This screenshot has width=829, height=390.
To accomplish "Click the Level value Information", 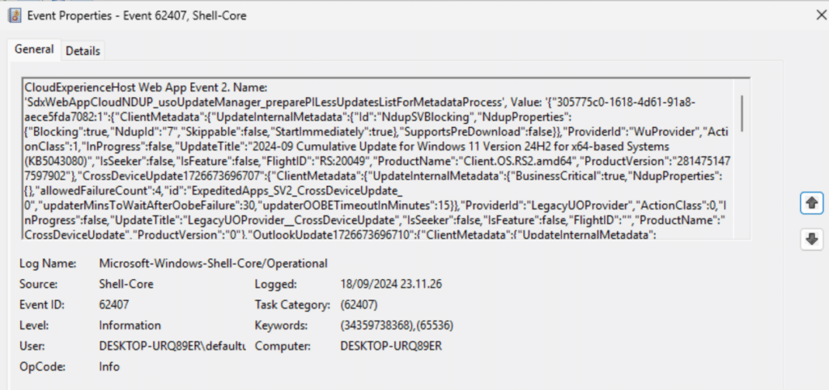I will (x=130, y=325).
